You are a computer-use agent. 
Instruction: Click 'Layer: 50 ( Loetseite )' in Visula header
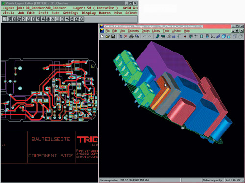click(96, 8)
